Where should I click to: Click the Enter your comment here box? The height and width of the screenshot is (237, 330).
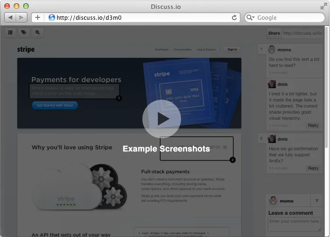(x=295, y=224)
